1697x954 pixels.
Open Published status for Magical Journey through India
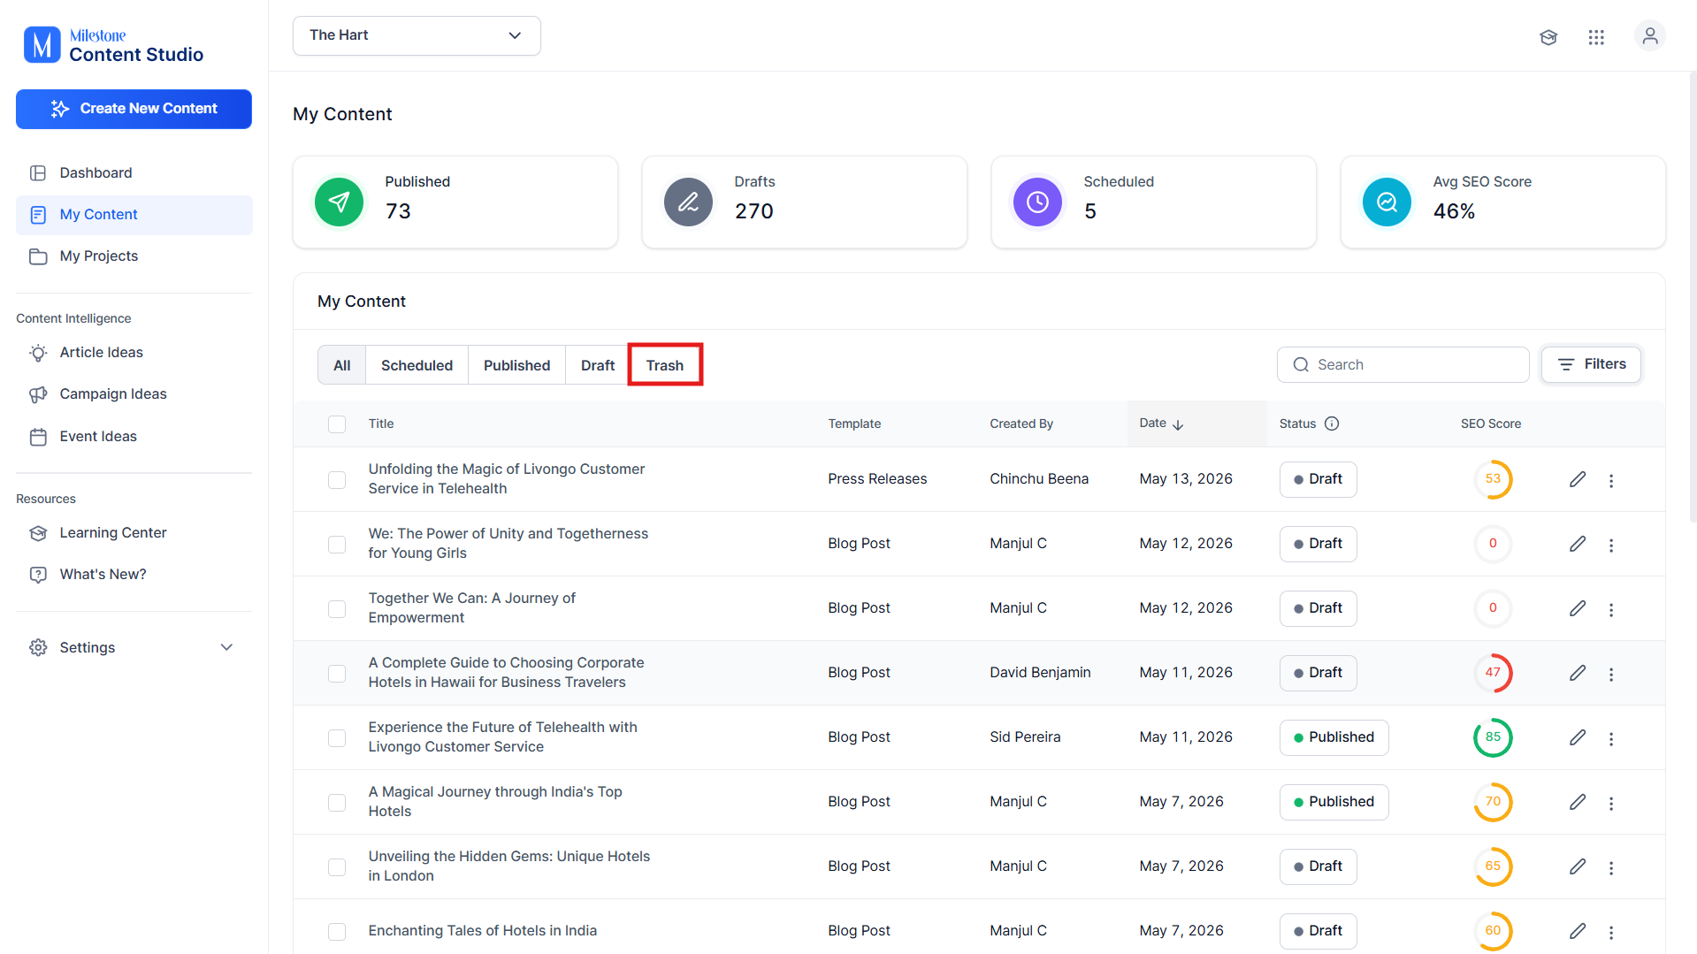coord(1334,802)
